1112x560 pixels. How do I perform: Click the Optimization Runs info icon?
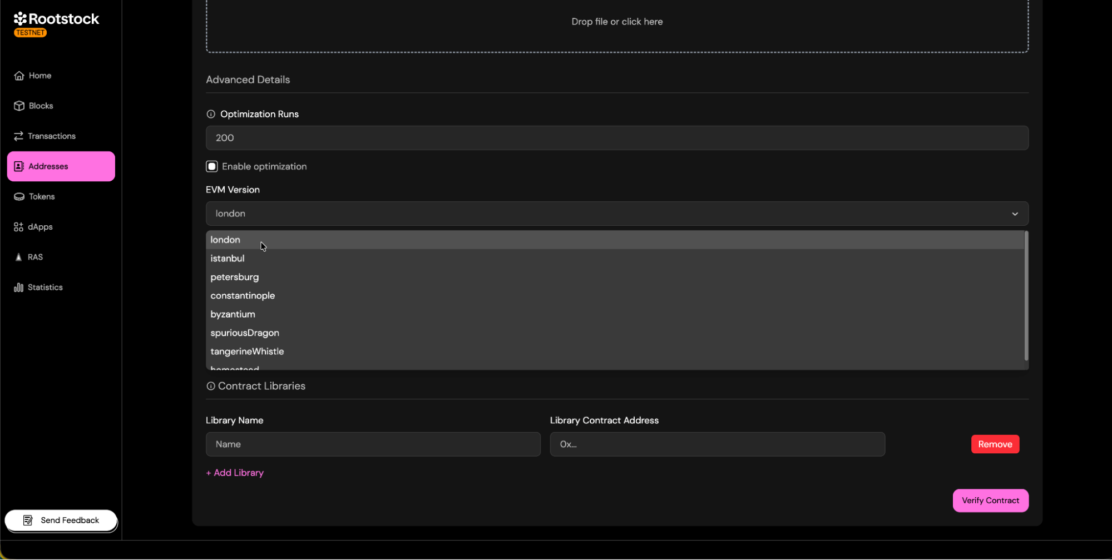[211, 114]
